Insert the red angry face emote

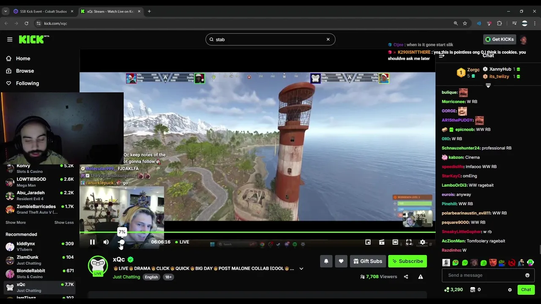(x=493, y=263)
